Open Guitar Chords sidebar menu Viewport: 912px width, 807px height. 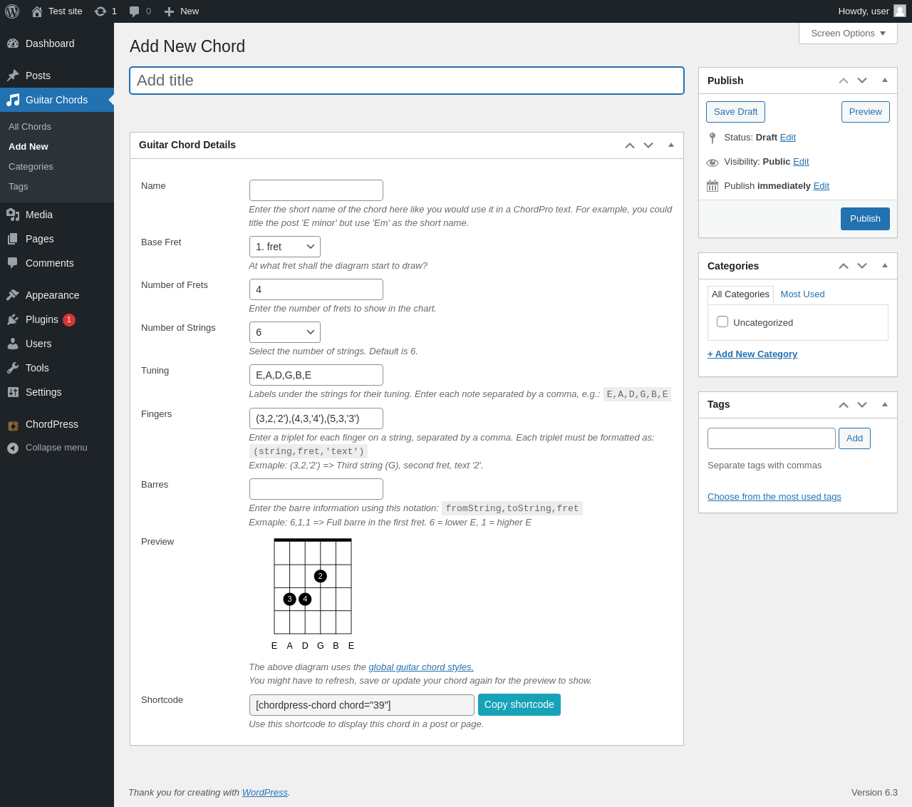(x=57, y=100)
